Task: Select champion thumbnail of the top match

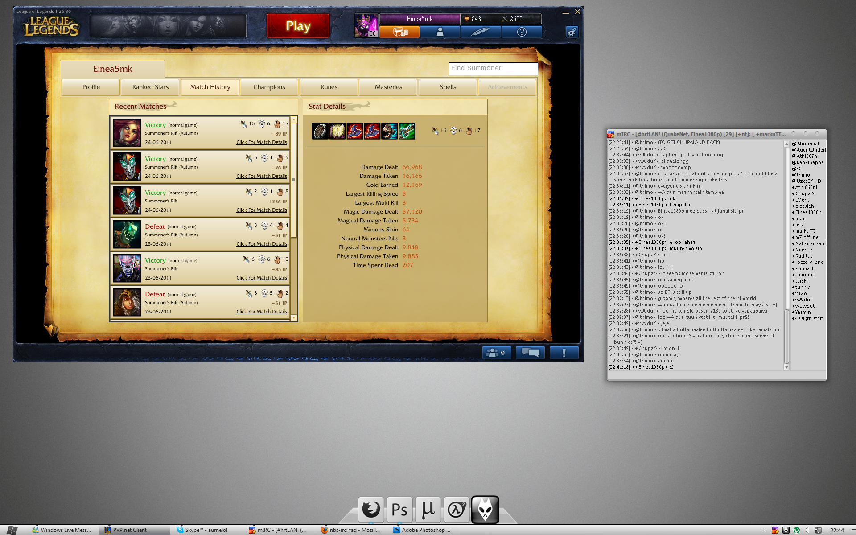Action: [127, 132]
